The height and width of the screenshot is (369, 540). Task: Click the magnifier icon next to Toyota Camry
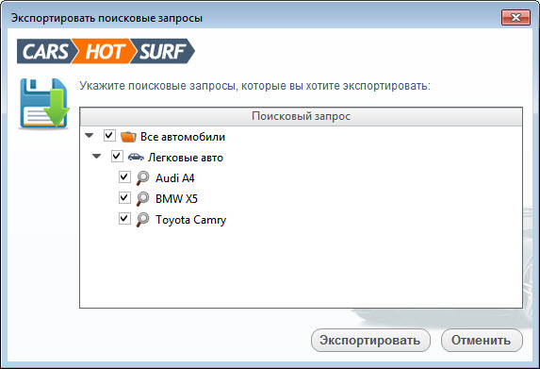point(142,219)
